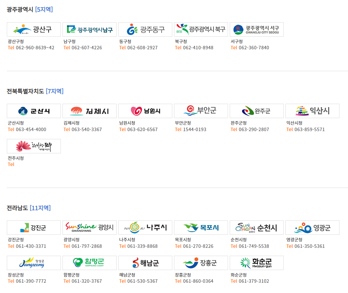Click the 군산시 logo banner
The image size is (348, 293).
pos(34,111)
